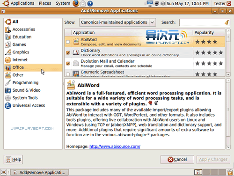Click the Evolution Mail envelope icon in list
This screenshot has width=234, height=176.
coord(76,63)
